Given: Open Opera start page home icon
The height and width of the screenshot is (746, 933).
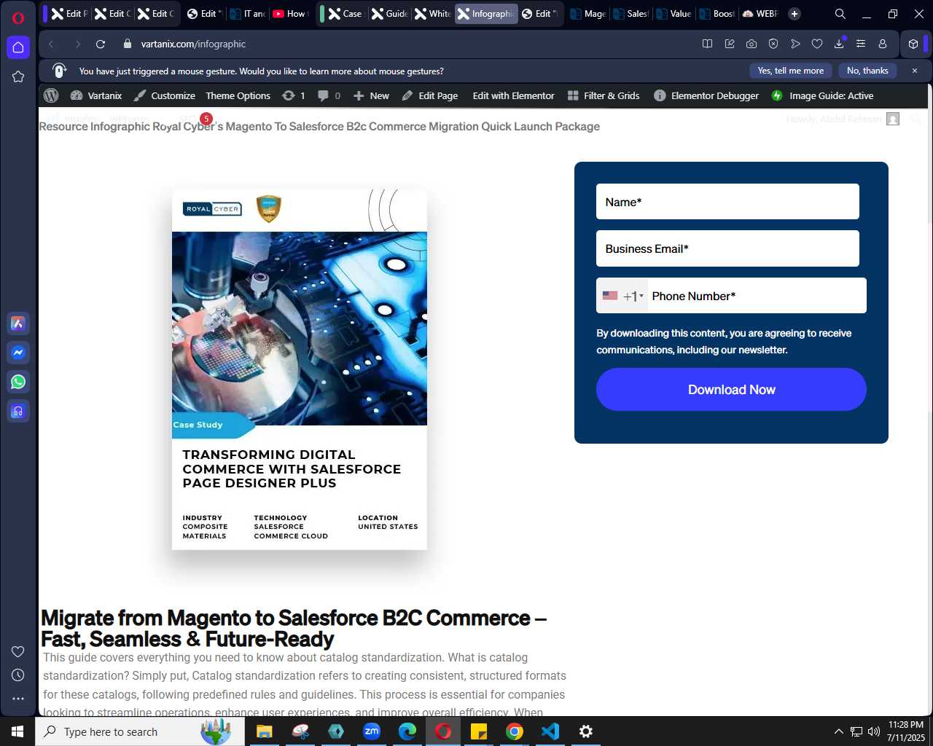Looking at the screenshot, I should [18, 47].
